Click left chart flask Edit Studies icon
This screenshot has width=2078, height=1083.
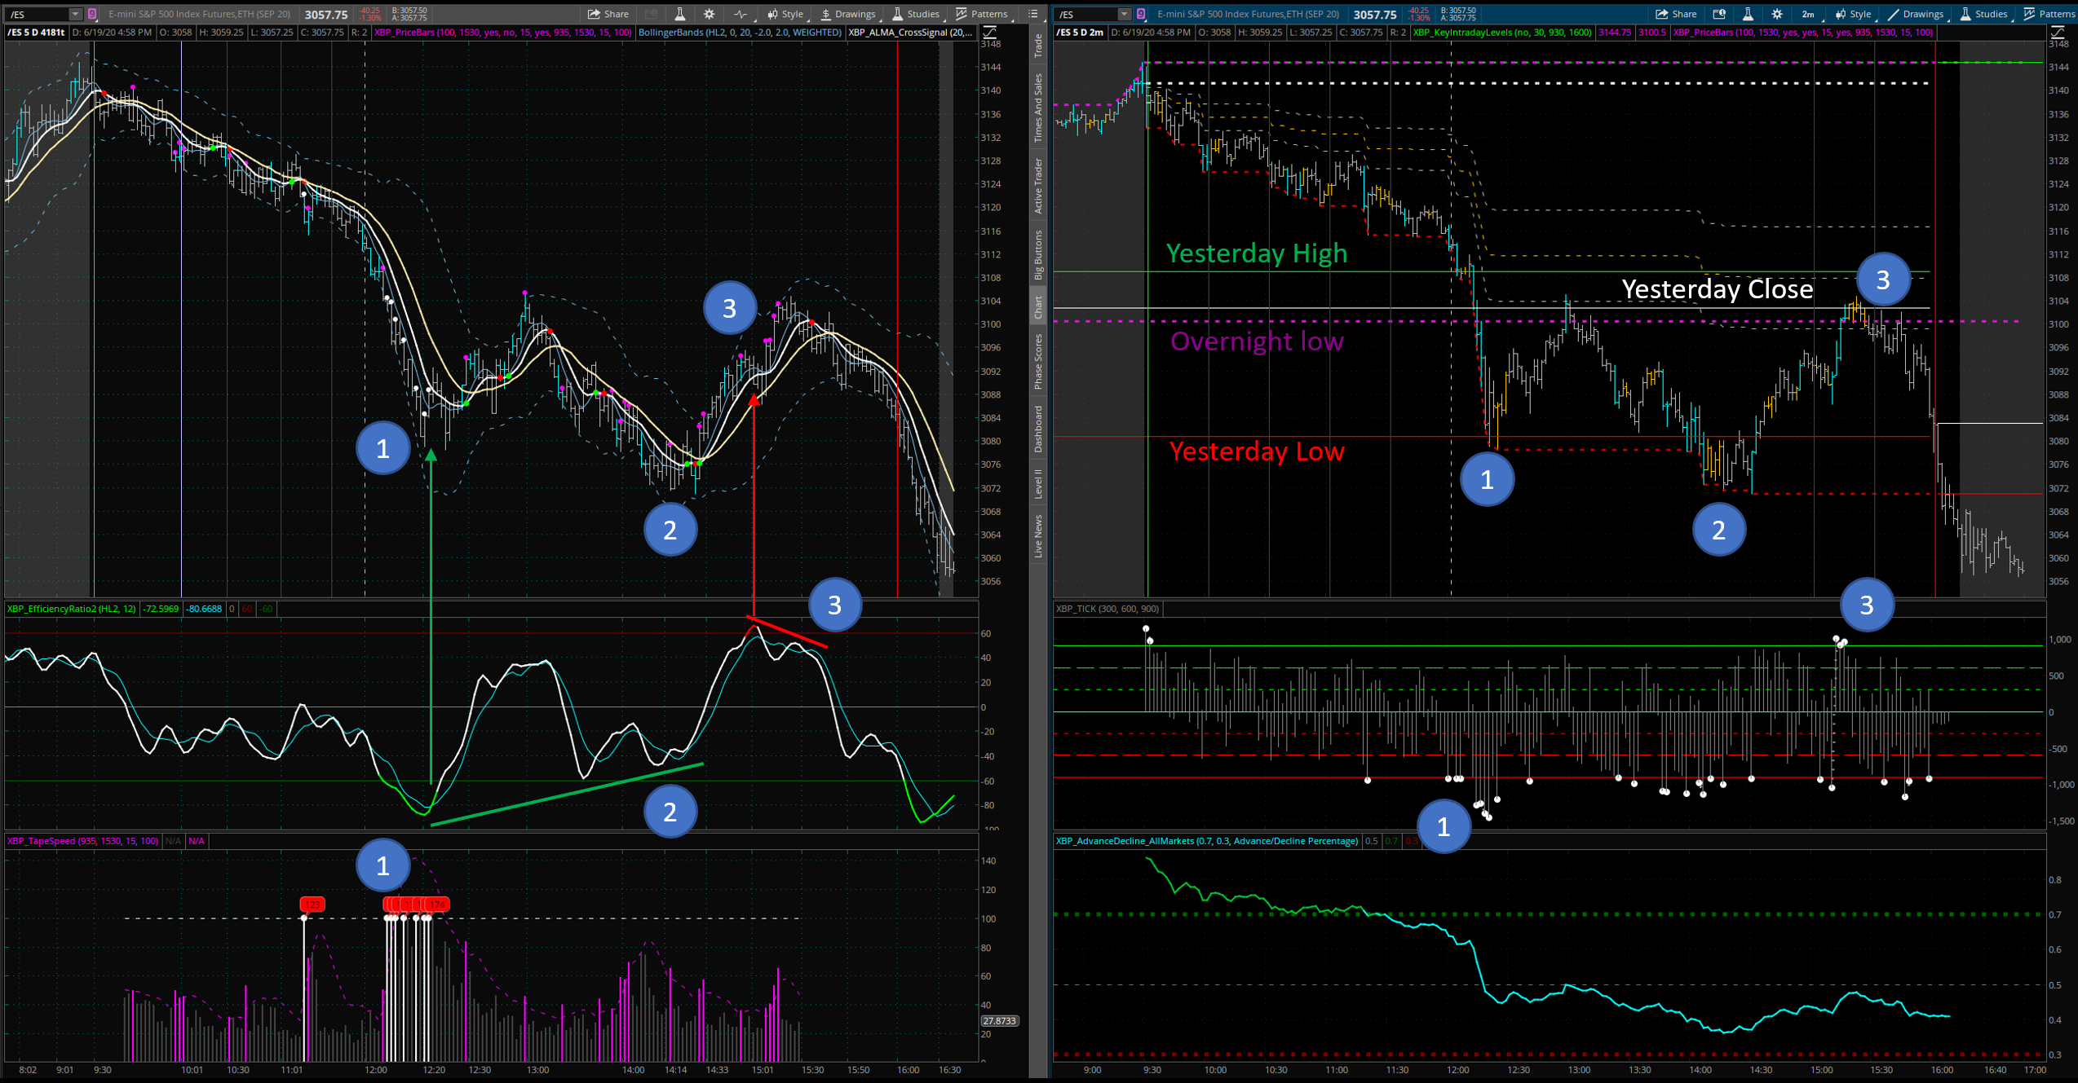coord(679,14)
